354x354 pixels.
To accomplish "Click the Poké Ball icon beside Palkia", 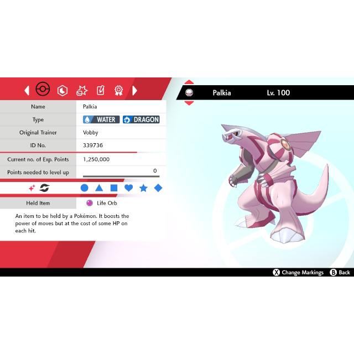I will pyautogui.click(x=189, y=92).
